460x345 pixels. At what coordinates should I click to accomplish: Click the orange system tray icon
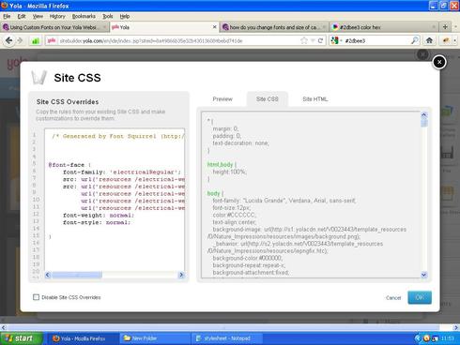coord(426,338)
